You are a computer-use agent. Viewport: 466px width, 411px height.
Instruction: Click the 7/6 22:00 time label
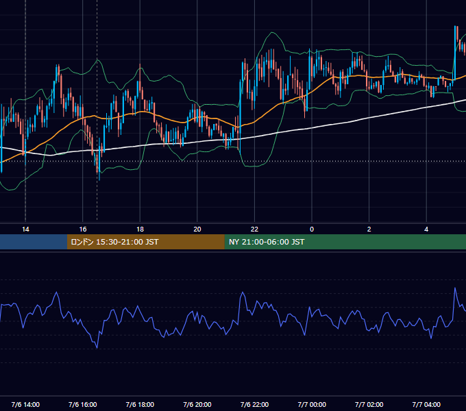254,404
